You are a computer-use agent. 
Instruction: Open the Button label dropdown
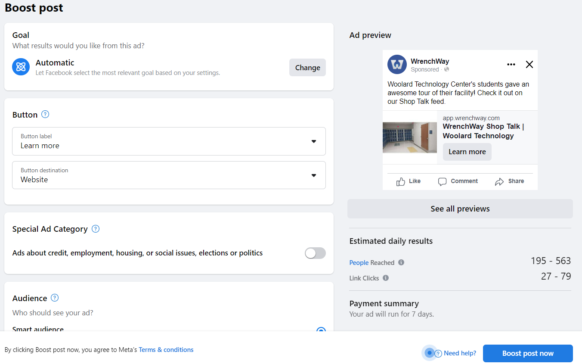169,141
